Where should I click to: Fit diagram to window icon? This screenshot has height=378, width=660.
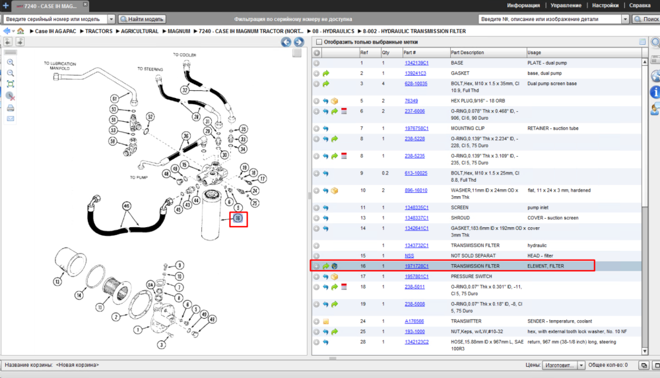click(11, 84)
